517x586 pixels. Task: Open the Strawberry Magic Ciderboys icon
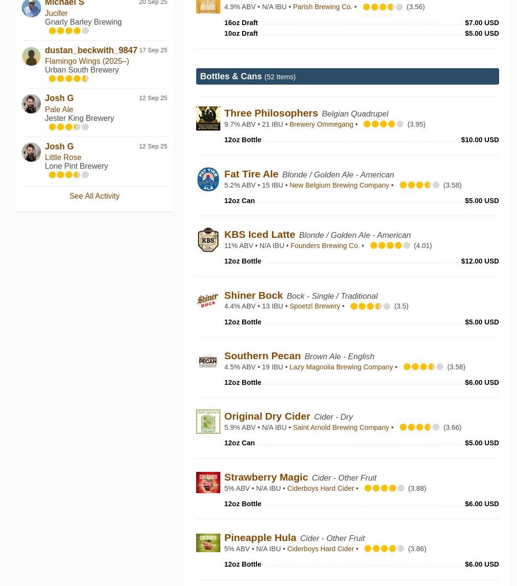208,483
